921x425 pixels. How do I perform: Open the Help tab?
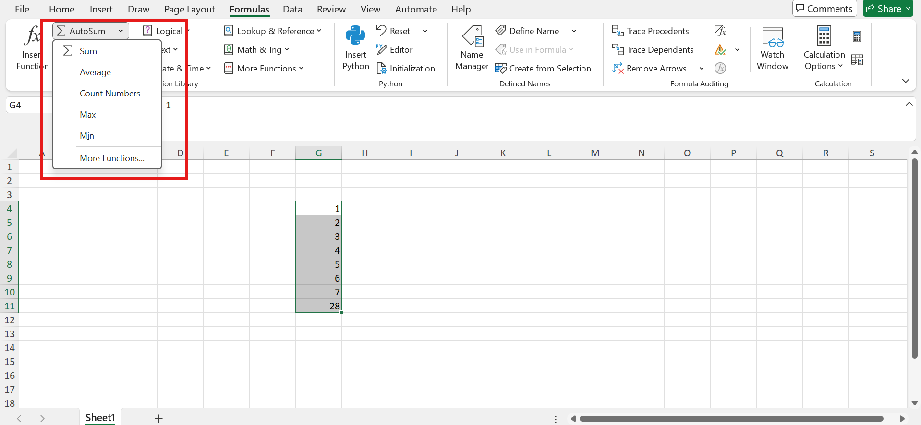tap(460, 9)
